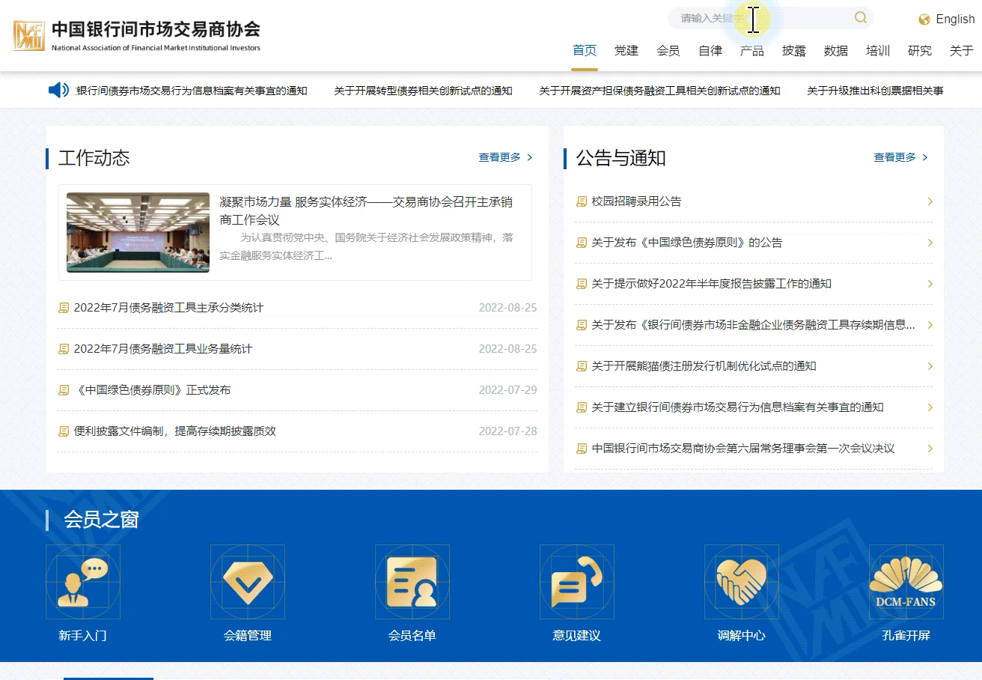
Task: Click document icon beside 便利披露文件编制
Action: point(64,431)
